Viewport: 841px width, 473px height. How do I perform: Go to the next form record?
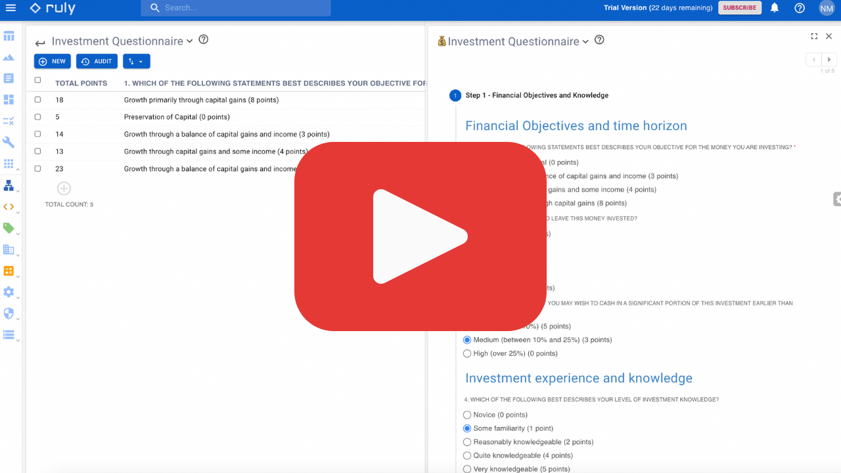(830, 60)
